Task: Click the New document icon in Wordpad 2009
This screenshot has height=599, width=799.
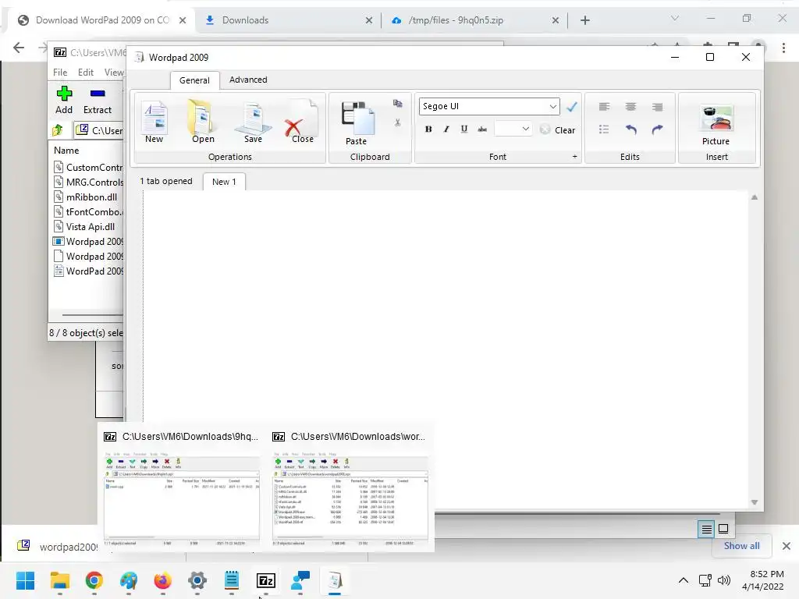Action: pyautogui.click(x=154, y=122)
